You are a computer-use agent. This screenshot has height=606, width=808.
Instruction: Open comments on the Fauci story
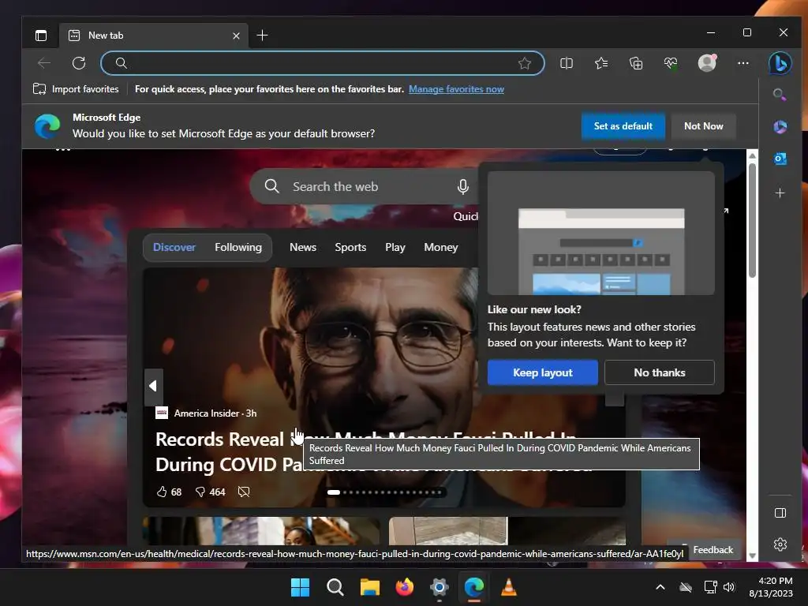click(x=244, y=492)
